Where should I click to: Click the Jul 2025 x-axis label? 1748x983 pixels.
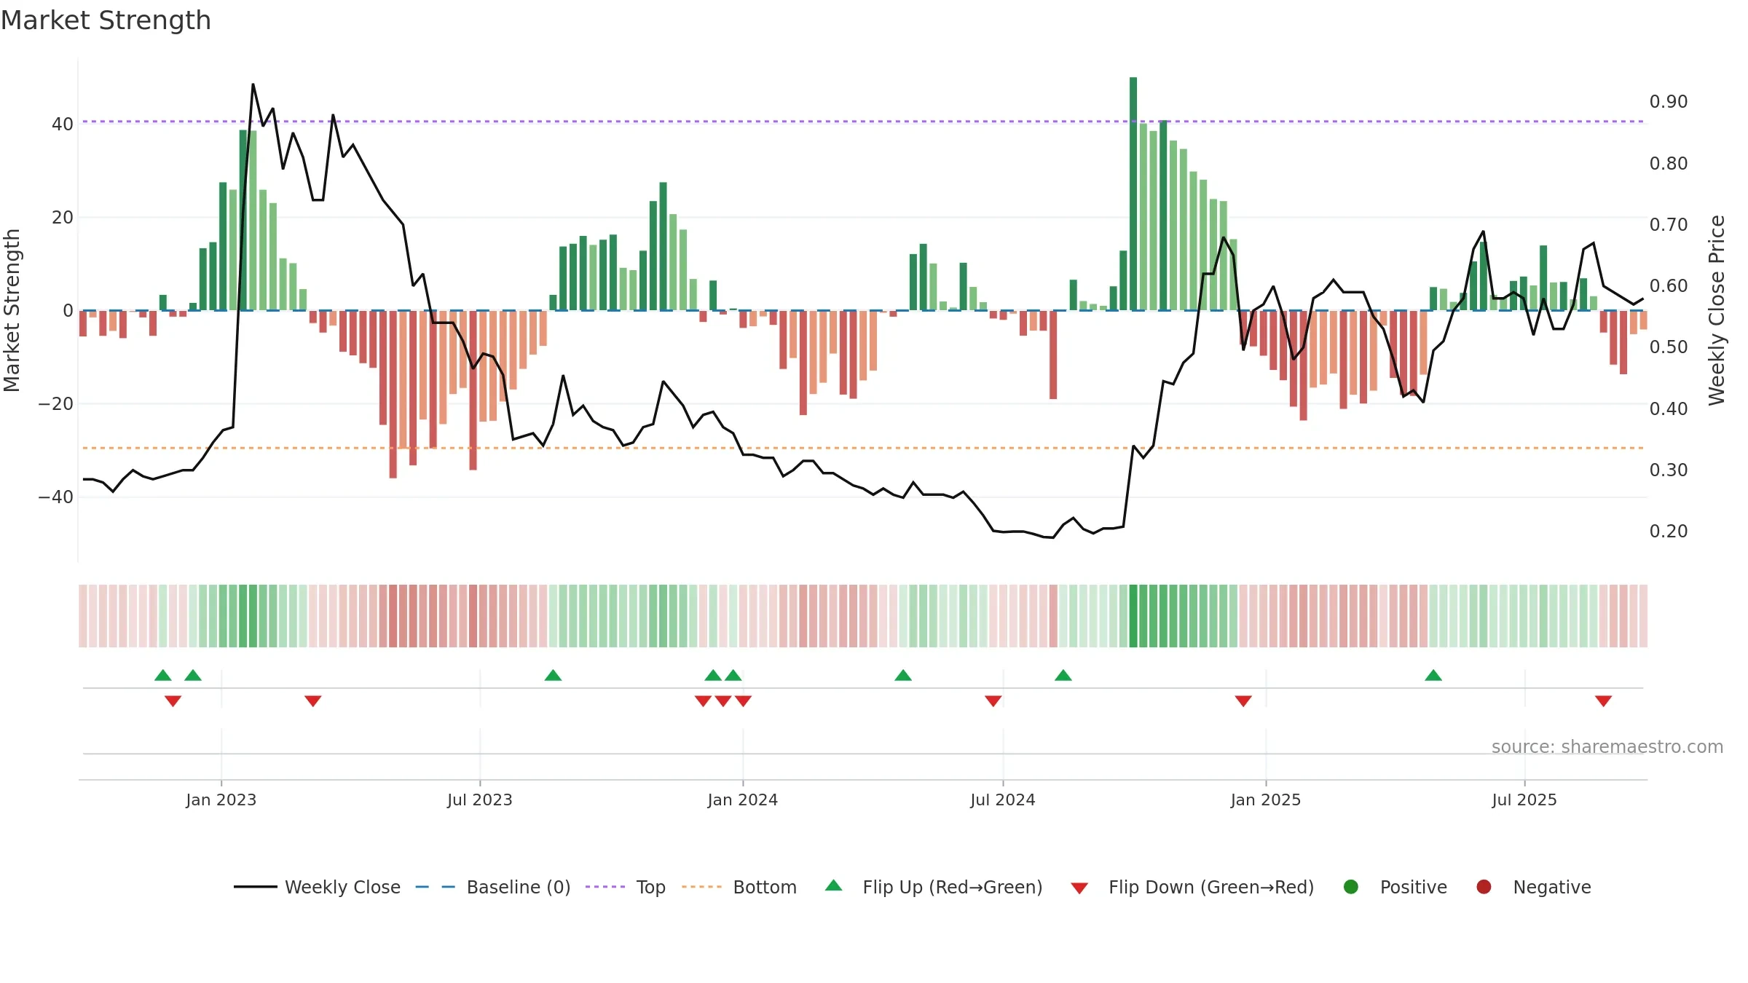click(x=1524, y=800)
